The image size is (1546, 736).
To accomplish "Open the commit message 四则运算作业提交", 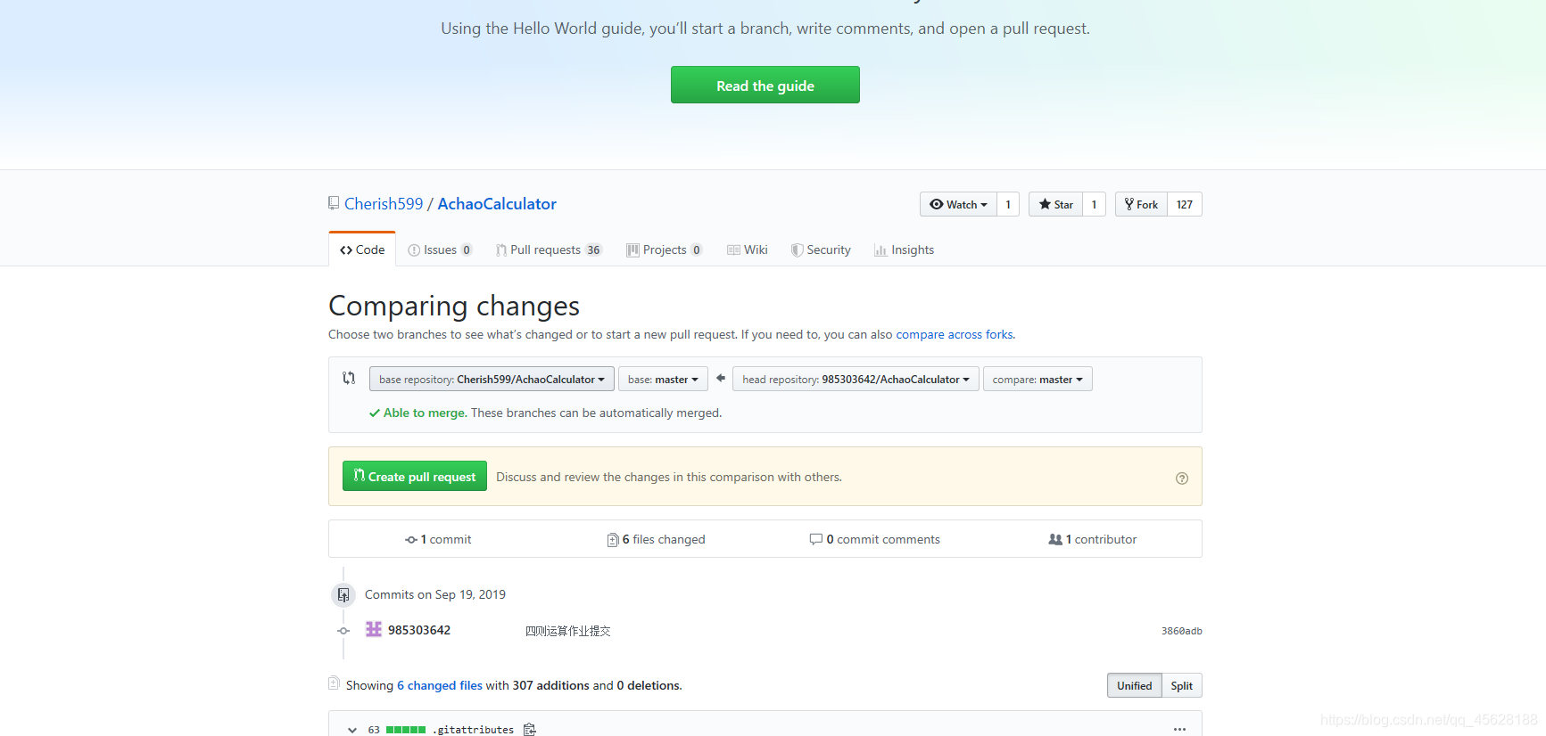I will (568, 631).
